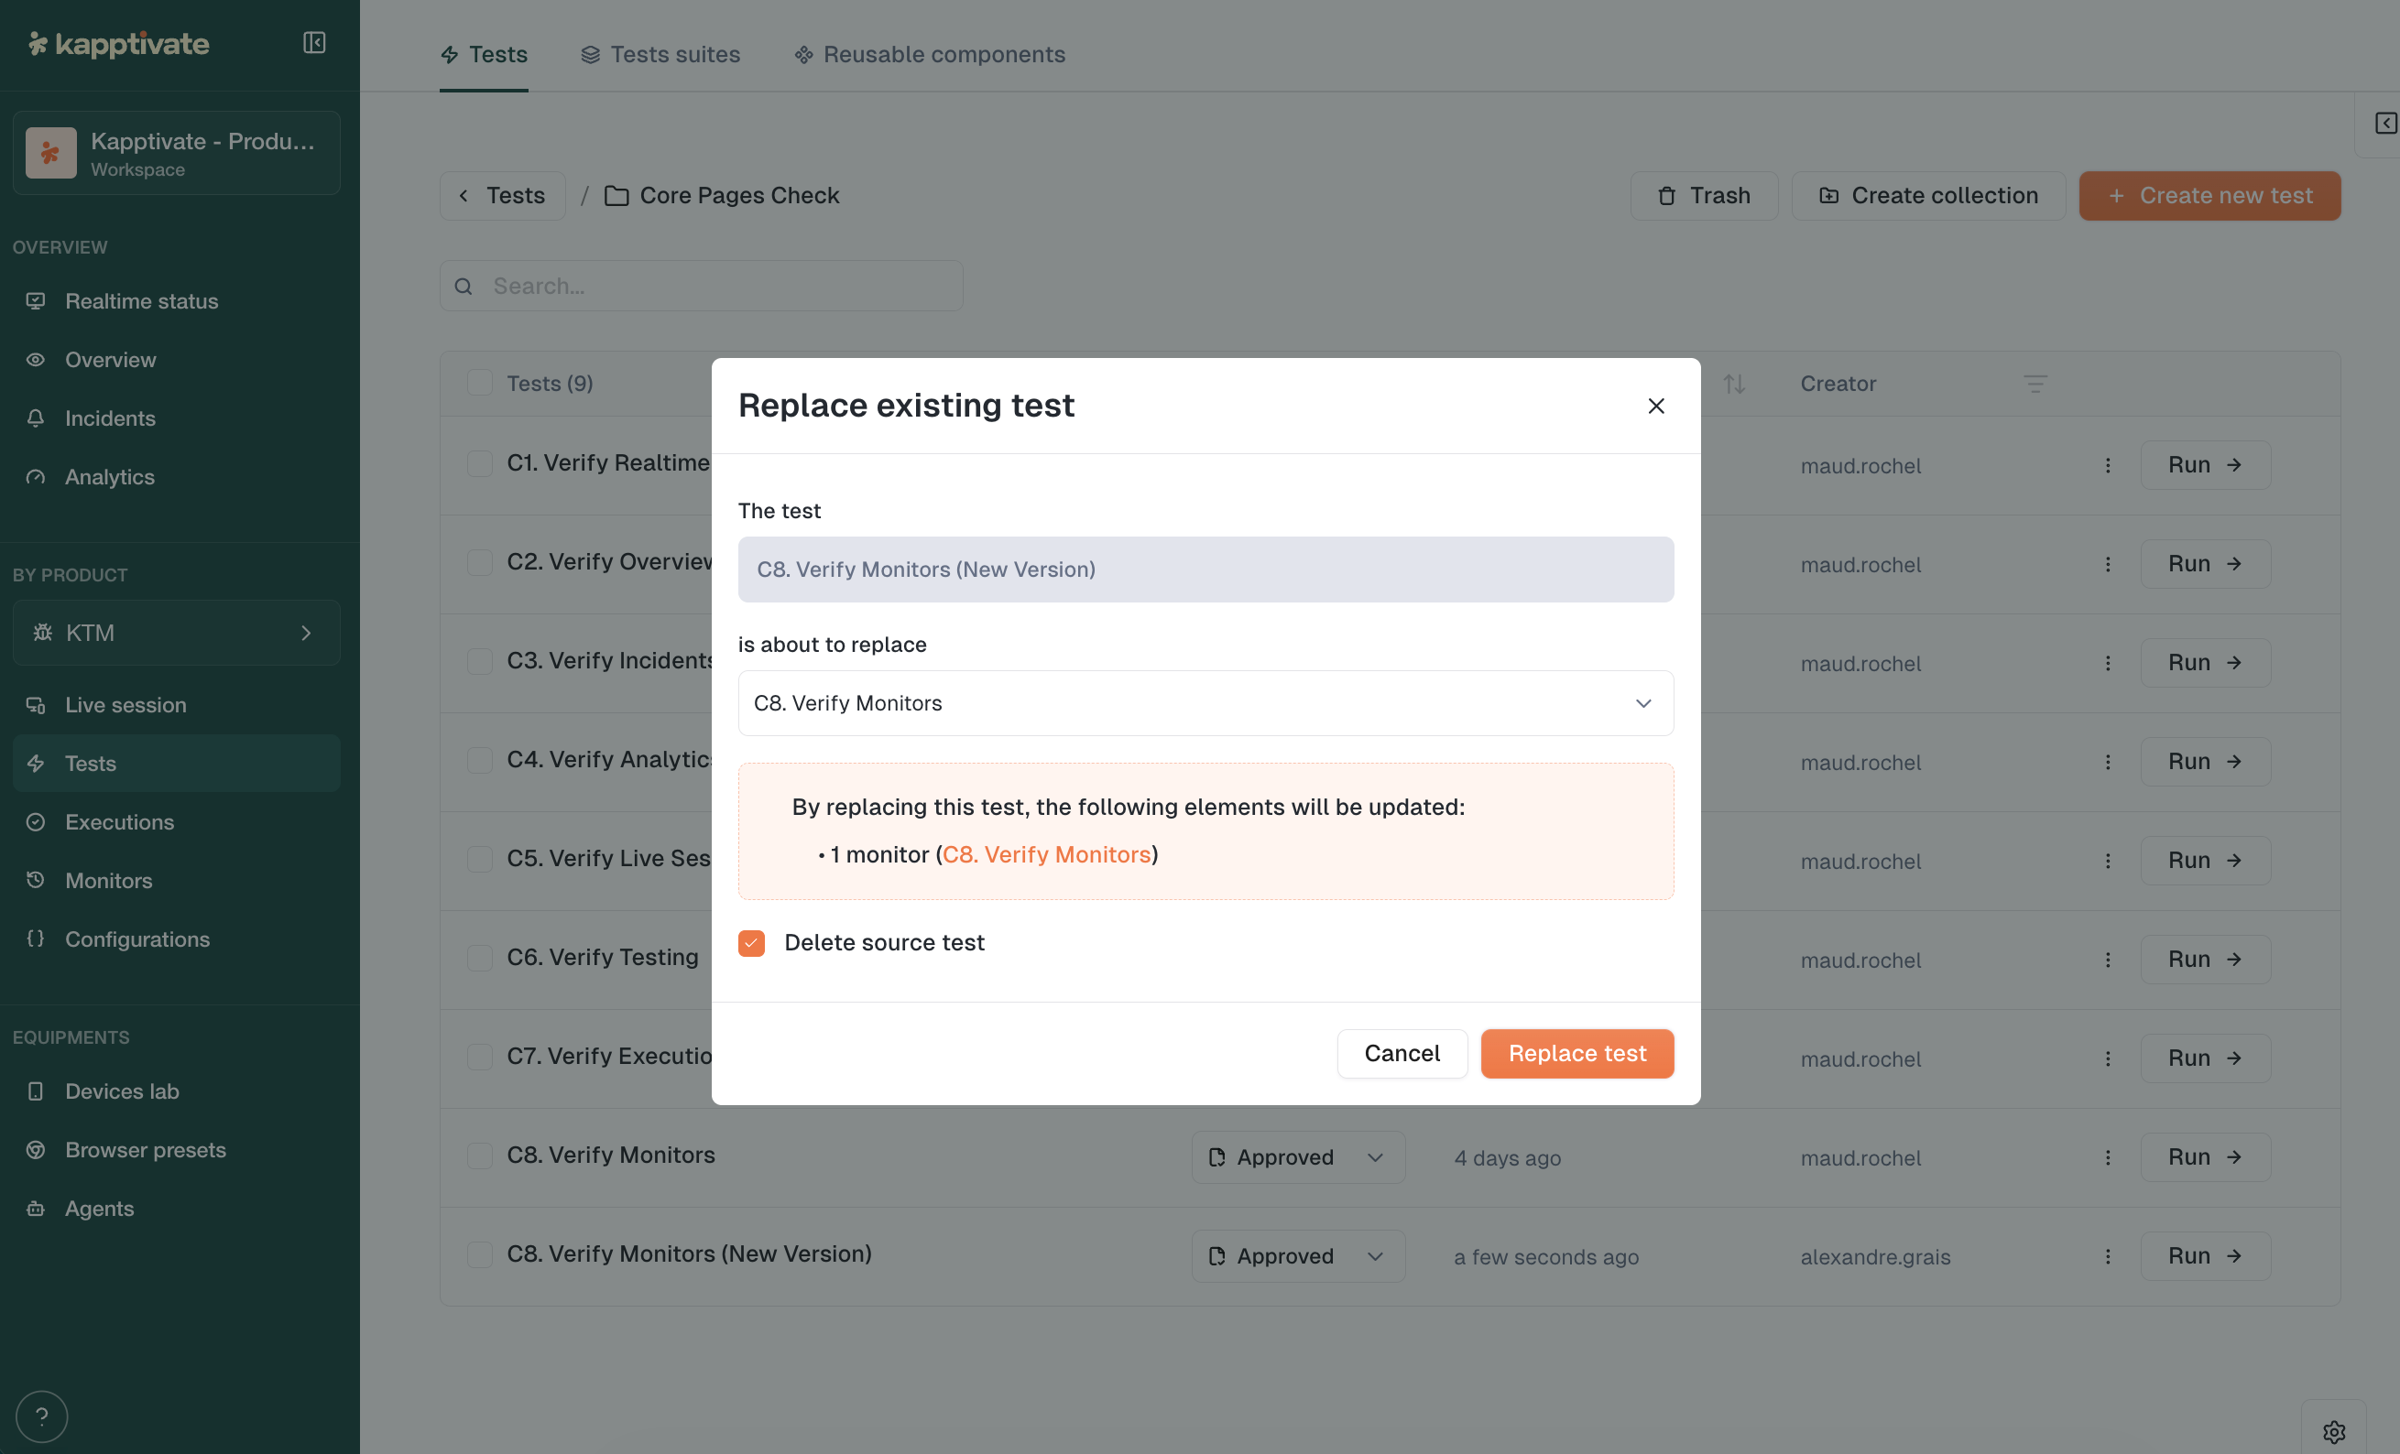
Task: Check the C3. Verify Incidents row checkbox
Action: [479, 661]
